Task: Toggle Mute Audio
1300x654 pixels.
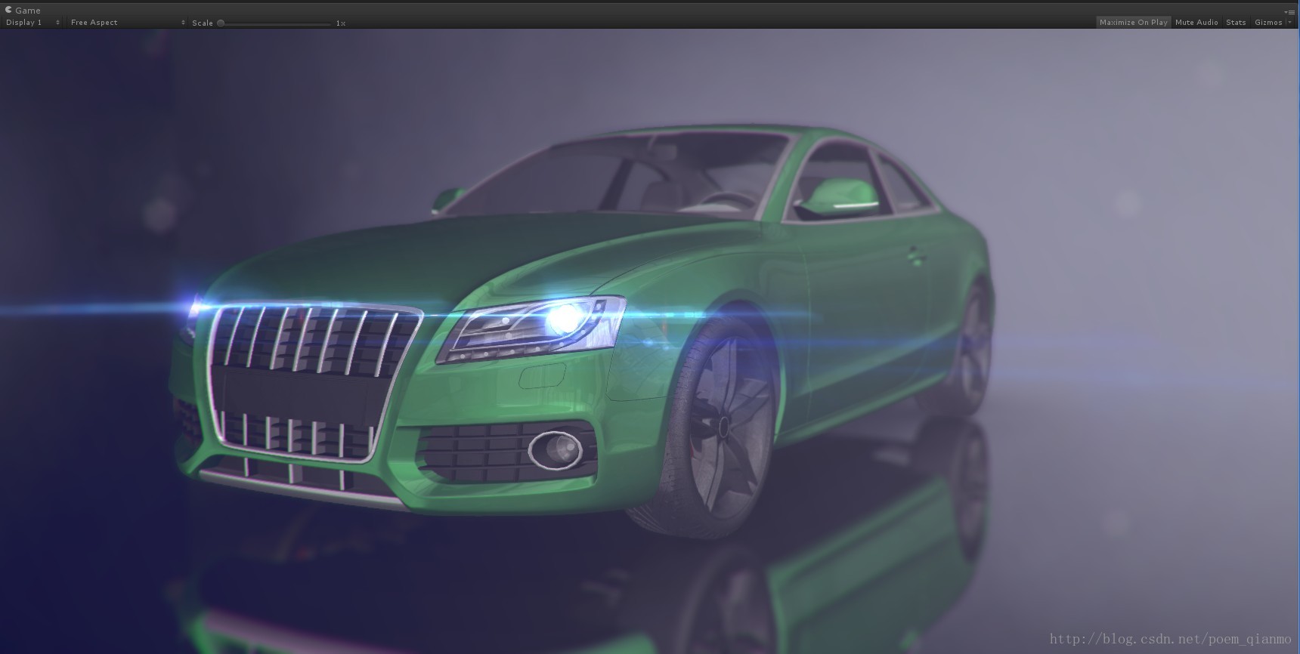Action: [x=1196, y=23]
